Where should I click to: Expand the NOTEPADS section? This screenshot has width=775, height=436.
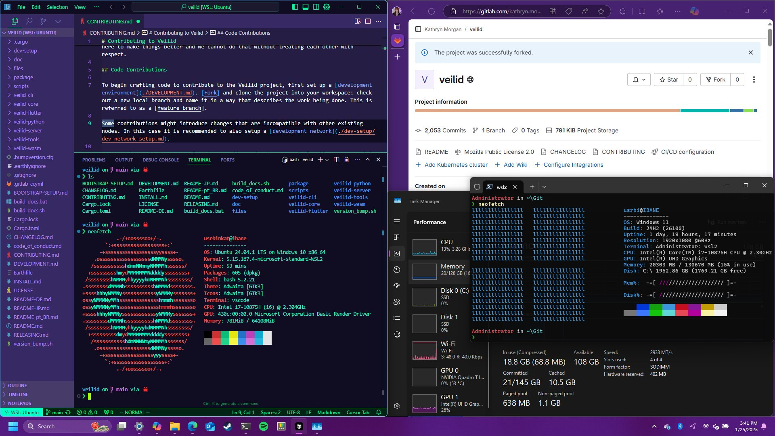click(x=37, y=403)
